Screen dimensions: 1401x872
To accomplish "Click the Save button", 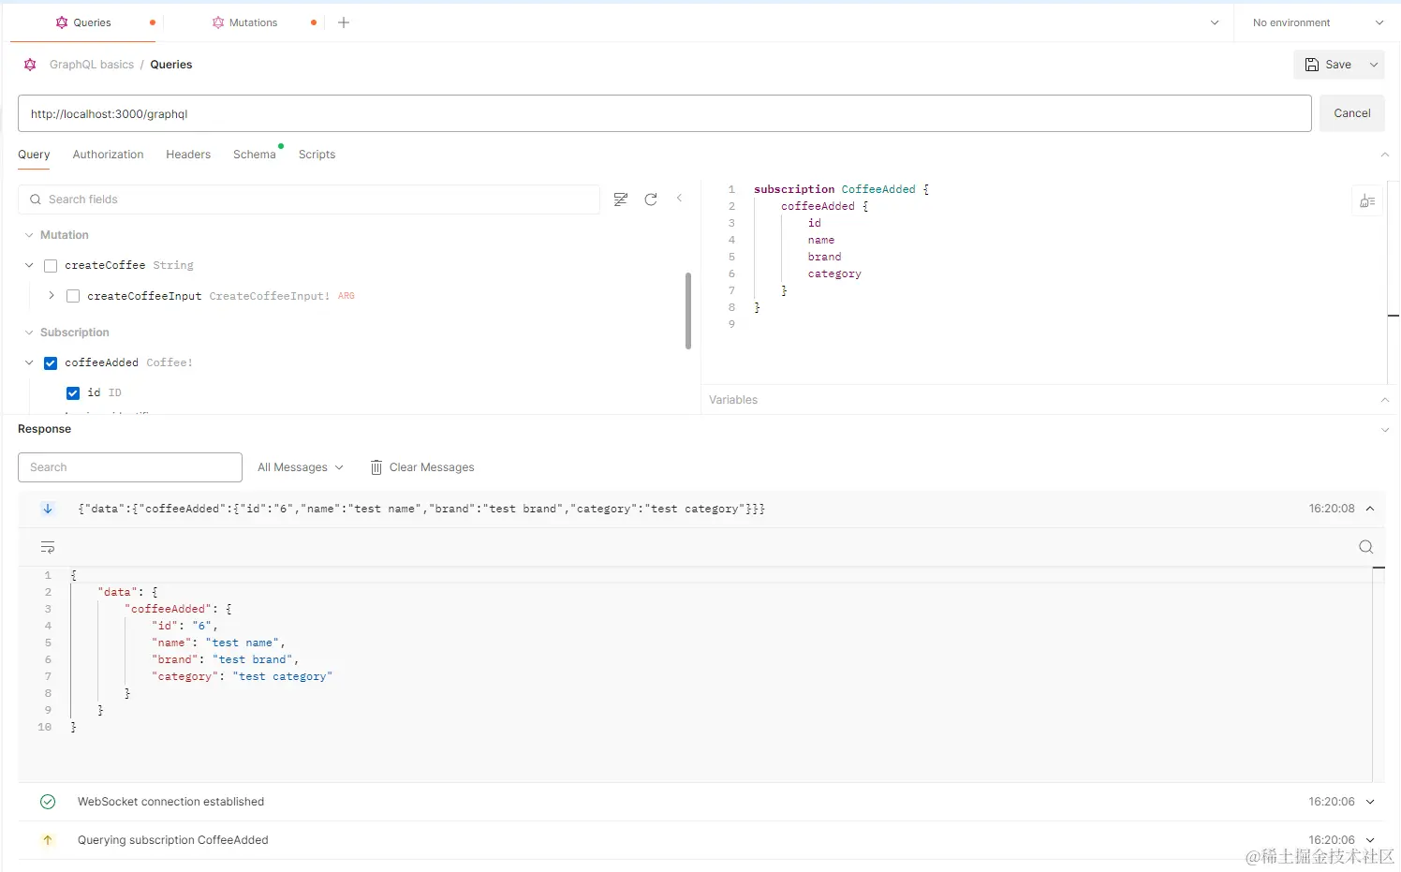I will [x=1328, y=65].
